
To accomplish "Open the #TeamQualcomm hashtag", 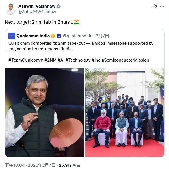I will (26, 60).
